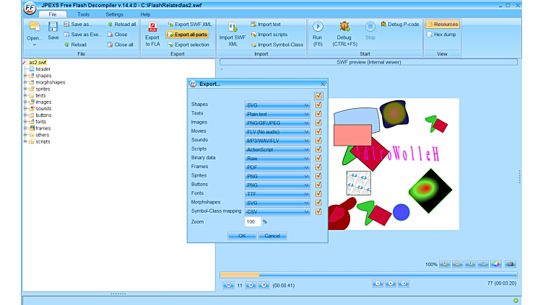The width and height of the screenshot is (543, 305).
Task: Click the camera snapshot icon
Action: (x=510, y=264)
